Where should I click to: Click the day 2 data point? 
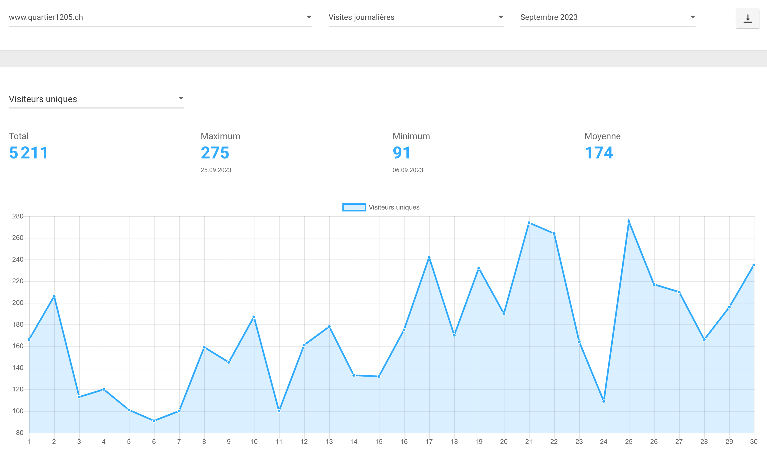pos(54,297)
